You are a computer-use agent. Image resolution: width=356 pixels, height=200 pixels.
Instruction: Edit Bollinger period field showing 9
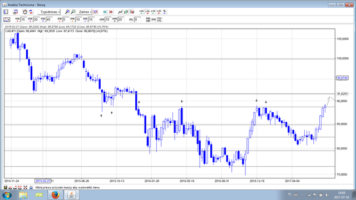click(137, 20)
